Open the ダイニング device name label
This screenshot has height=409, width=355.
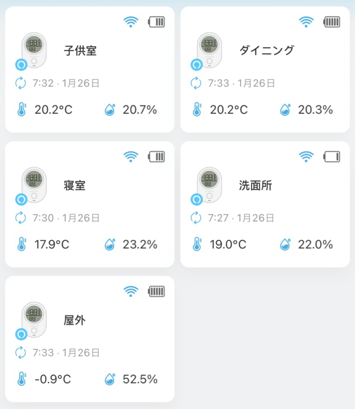[x=267, y=51]
